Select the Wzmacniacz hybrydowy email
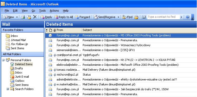The width and height of the screenshot is (197, 97). click(x=121, y=45)
